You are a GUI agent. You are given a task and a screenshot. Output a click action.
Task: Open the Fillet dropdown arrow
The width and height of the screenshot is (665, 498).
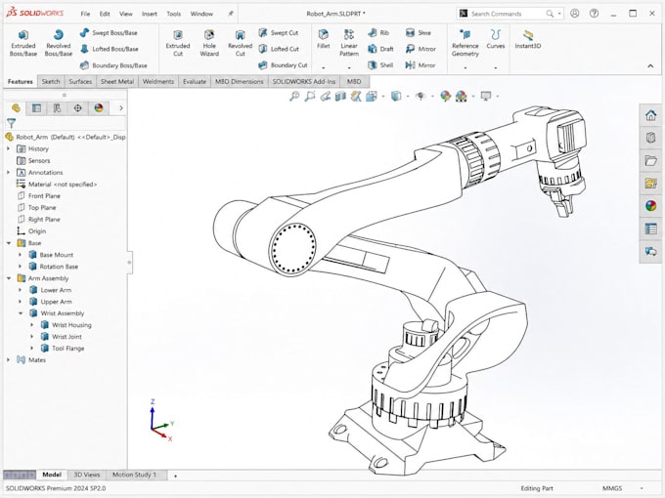323,67
